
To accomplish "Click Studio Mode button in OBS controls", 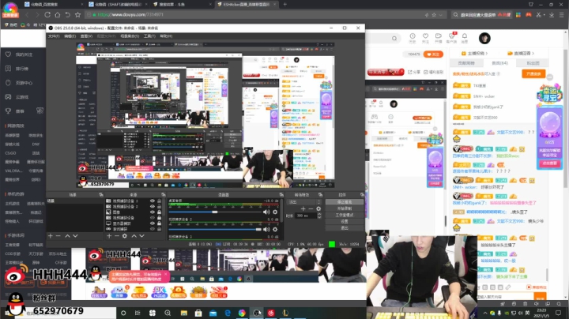I will coord(344,215).
